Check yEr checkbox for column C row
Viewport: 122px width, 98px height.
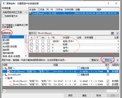pos(43,51)
